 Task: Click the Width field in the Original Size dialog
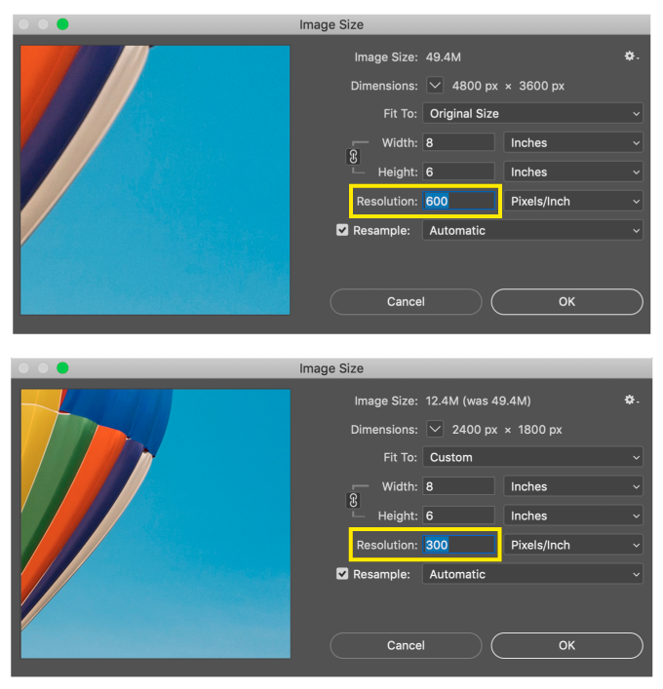coord(458,143)
